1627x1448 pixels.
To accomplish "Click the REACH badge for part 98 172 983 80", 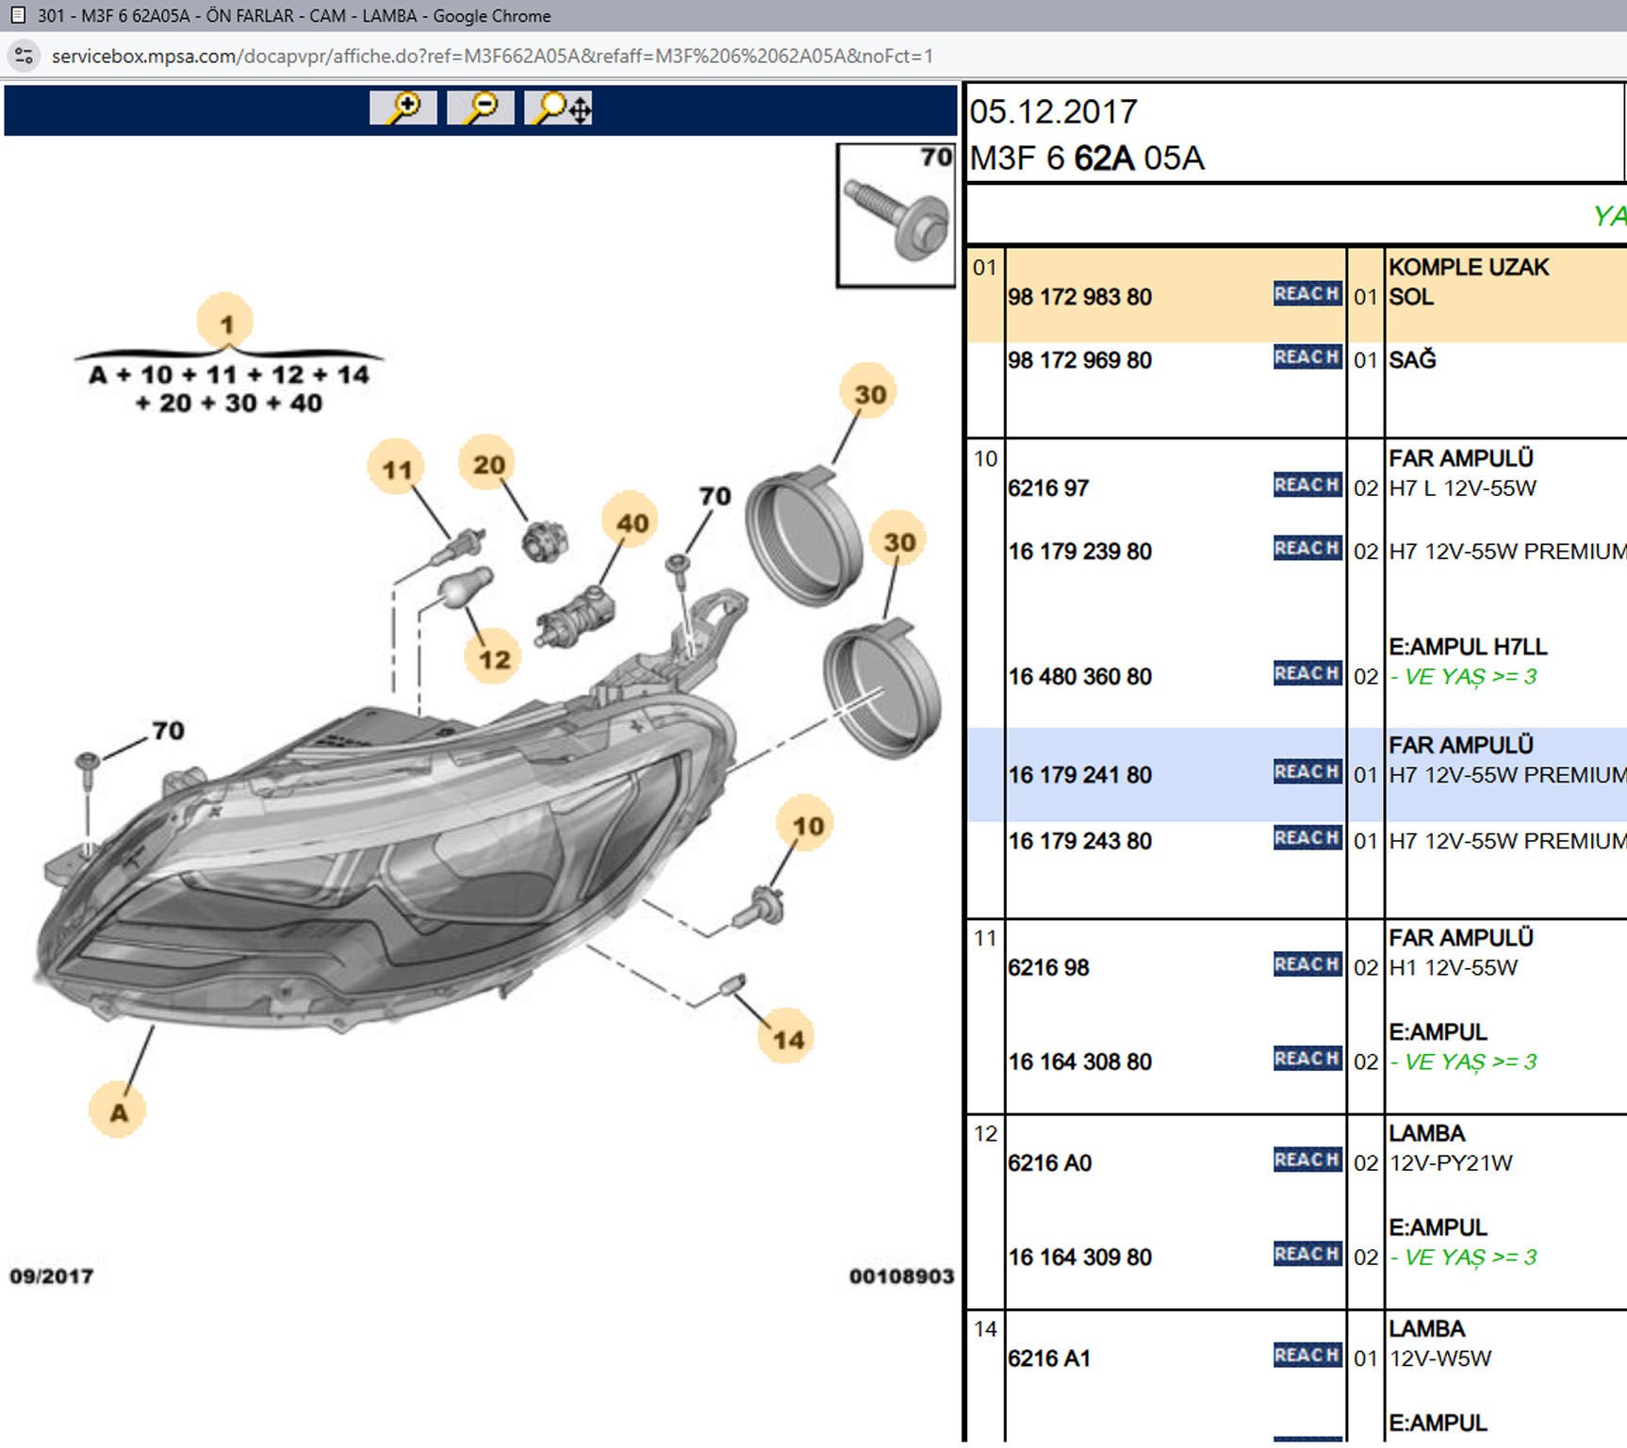I will 1307,294.
